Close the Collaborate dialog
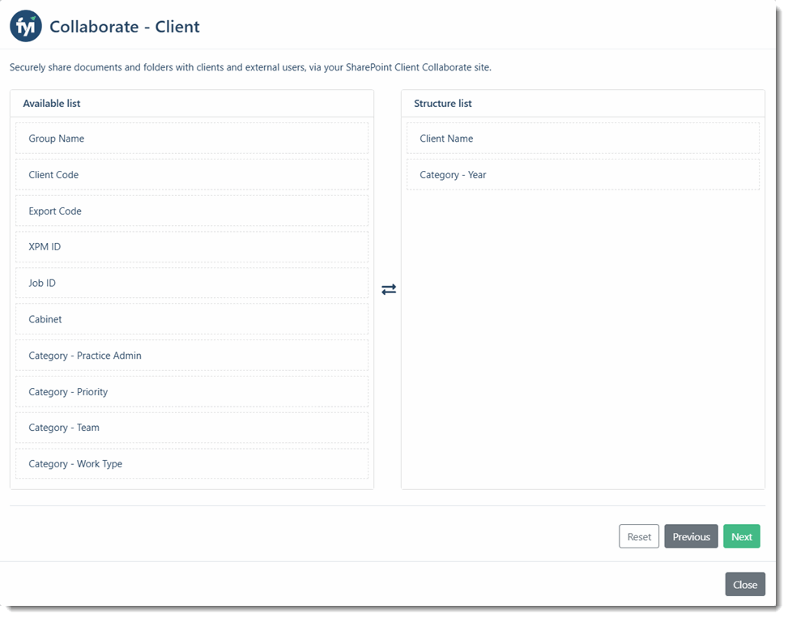Viewport: 788px width, 618px height. (x=745, y=585)
